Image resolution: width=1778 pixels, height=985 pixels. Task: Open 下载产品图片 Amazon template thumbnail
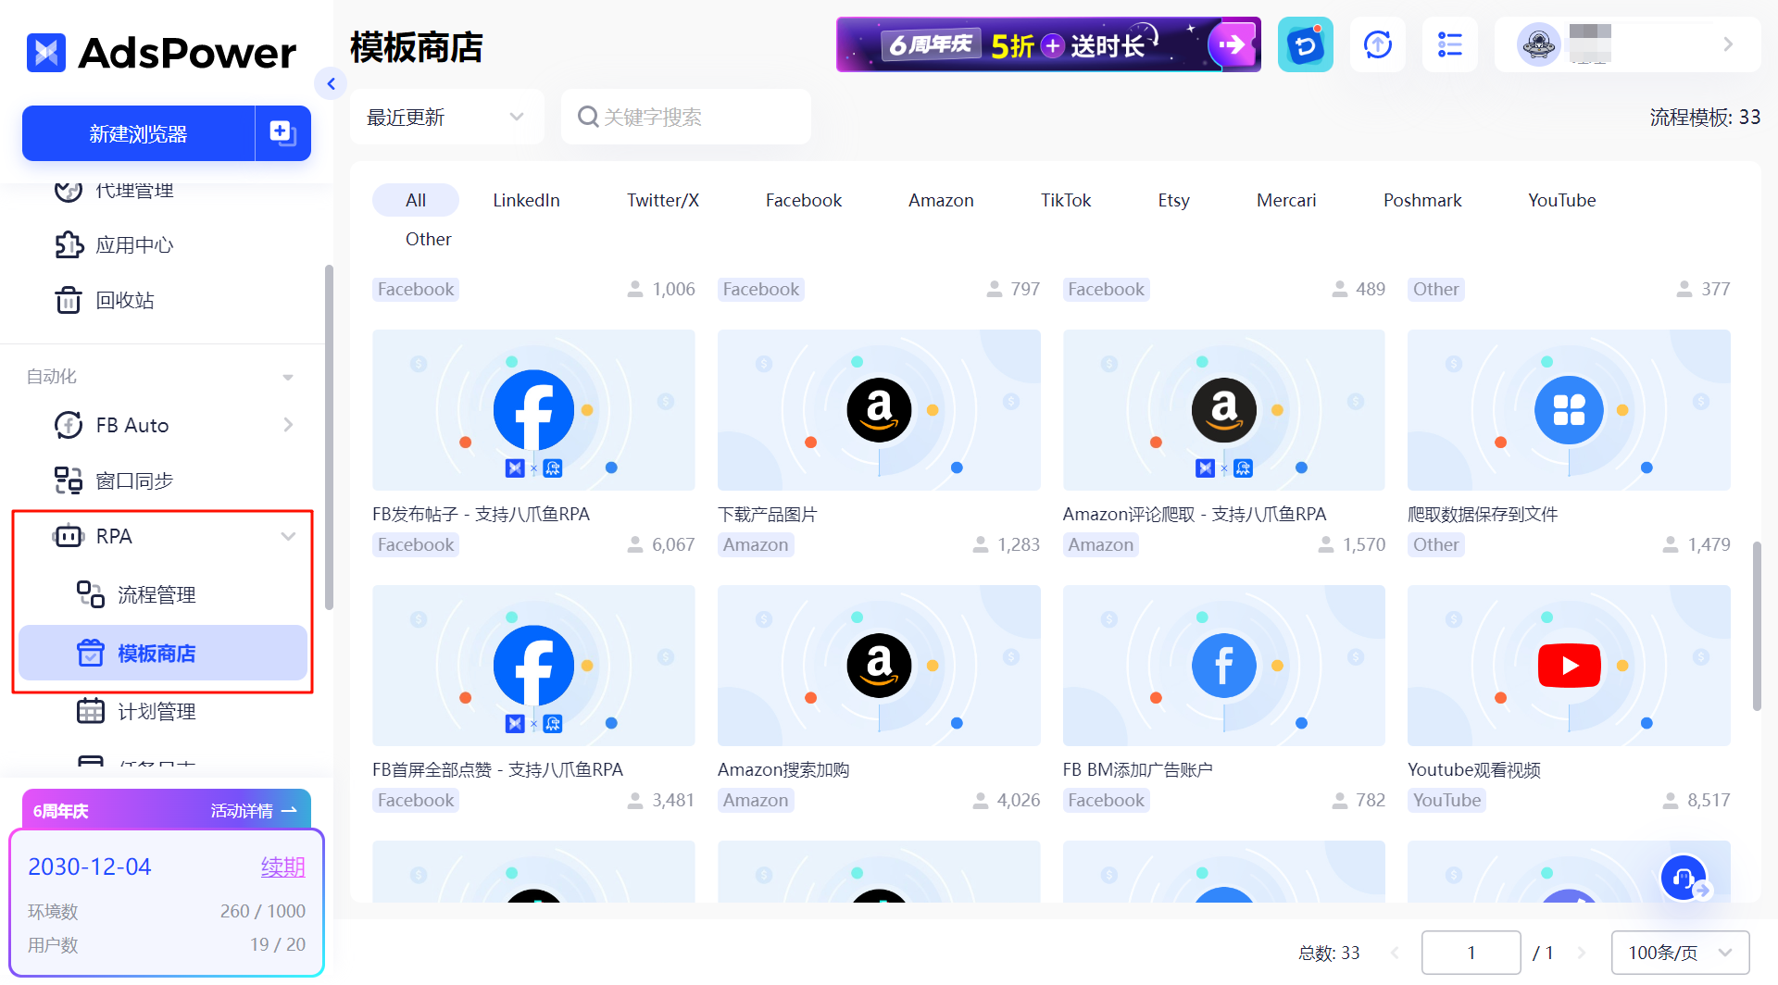tap(879, 410)
